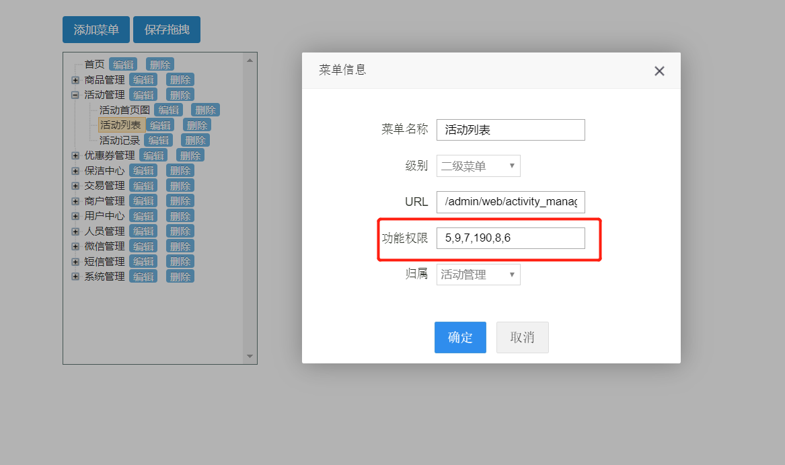
Task: Click 编辑 next to 保洁中心
Action: [143, 170]
